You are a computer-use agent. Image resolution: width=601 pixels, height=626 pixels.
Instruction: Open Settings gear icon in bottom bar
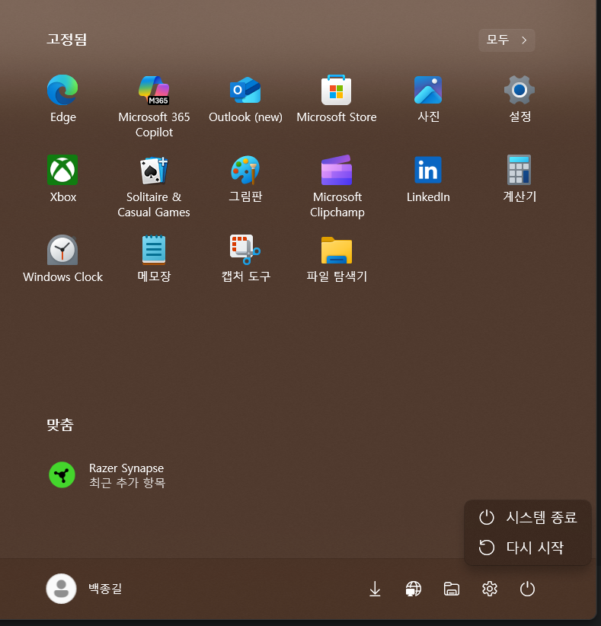click(x=490, y=589)
